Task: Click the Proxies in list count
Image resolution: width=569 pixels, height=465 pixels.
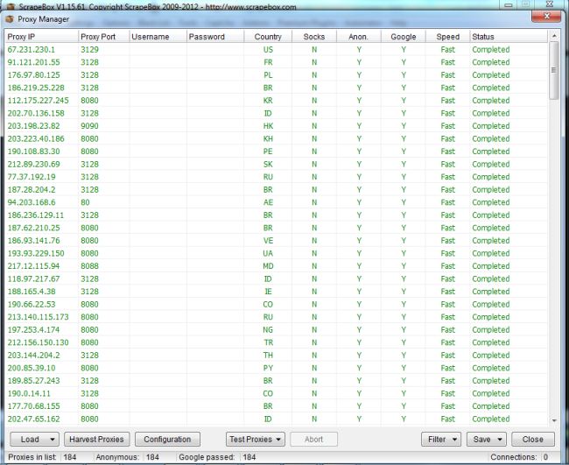Action: (x=70, y=457)
